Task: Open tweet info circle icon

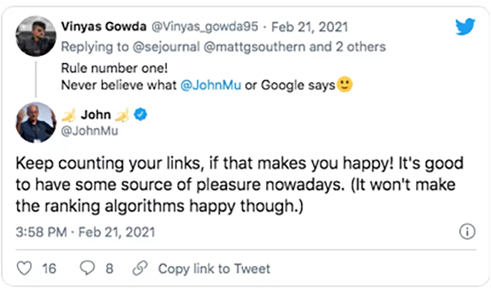Action: 467,232
